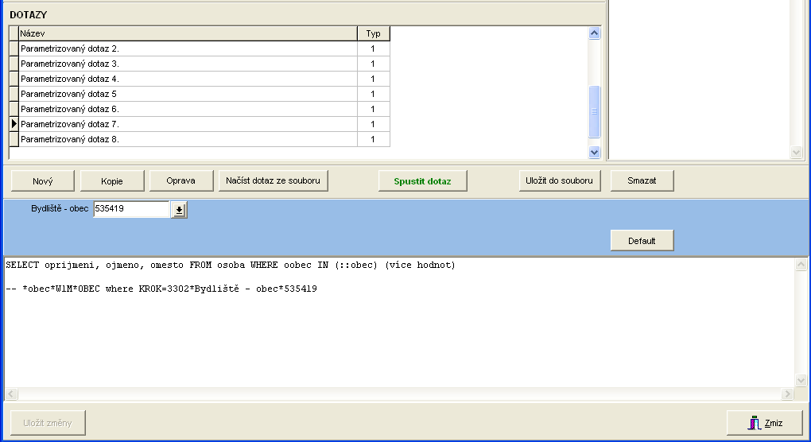Select row Parametrizovaný dotaz 8.
Viewport: 811px width, 442px height.
click(188, 139)
